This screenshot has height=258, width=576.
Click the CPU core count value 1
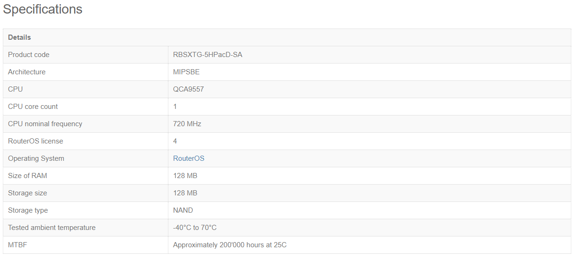point(175,107)
